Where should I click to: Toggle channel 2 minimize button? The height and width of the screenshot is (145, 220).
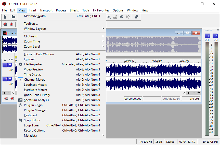point(10,79)
